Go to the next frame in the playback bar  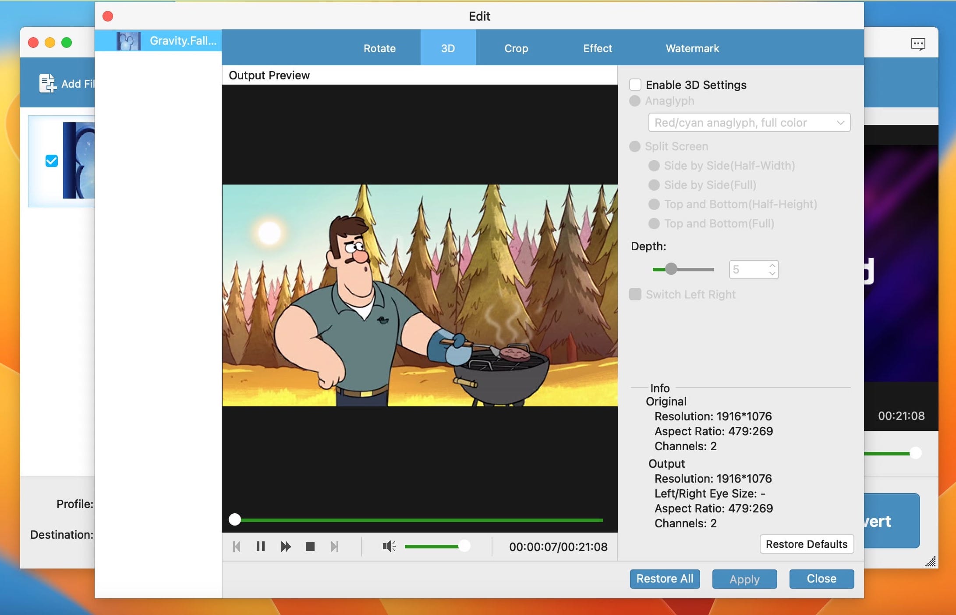(335, 547)
